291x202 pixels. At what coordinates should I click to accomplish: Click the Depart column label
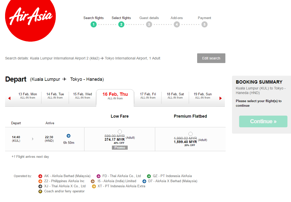16,123
